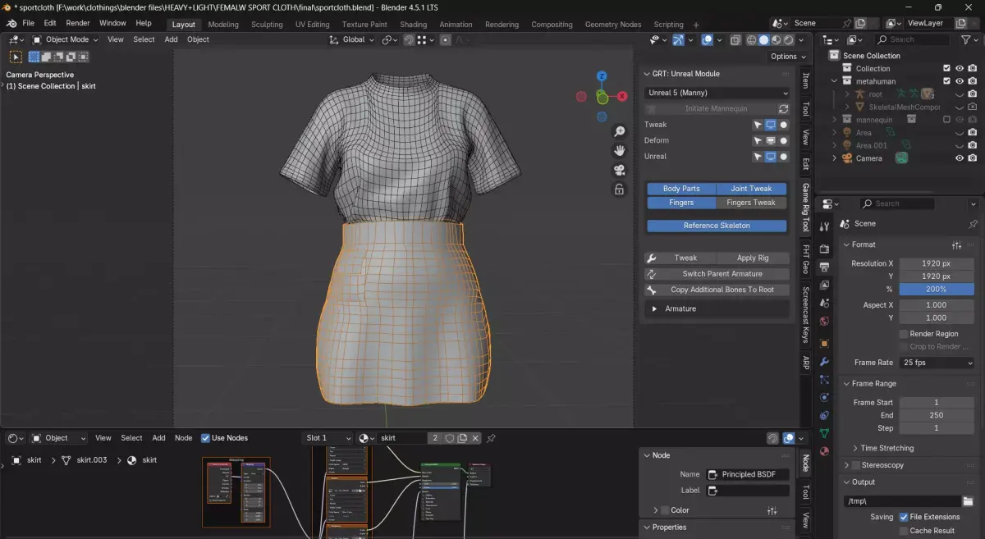Screen dimensions: 985x539
Task: Open the Render menu
Action: pyautogui.click(x=78, y=23)
